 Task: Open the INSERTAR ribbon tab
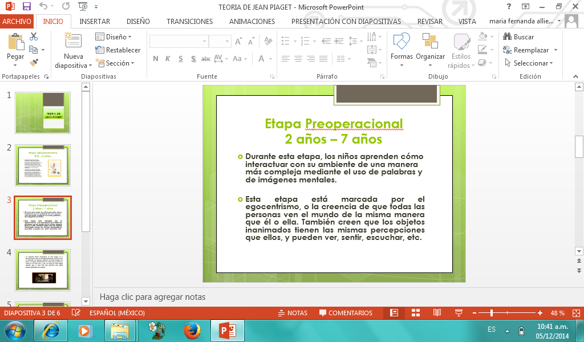tap(95, 22)
